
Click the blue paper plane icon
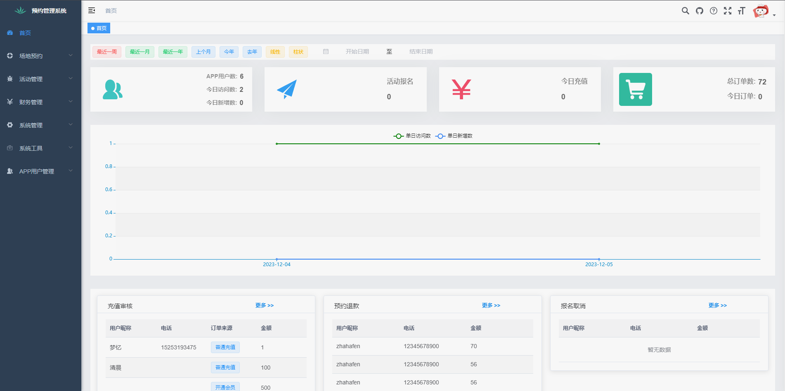click(x=287, y=89)
